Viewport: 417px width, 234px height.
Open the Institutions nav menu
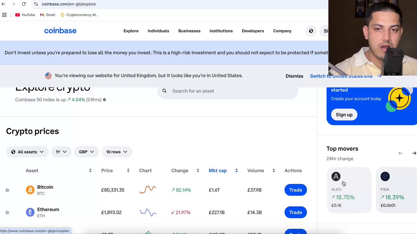[221, 31]
